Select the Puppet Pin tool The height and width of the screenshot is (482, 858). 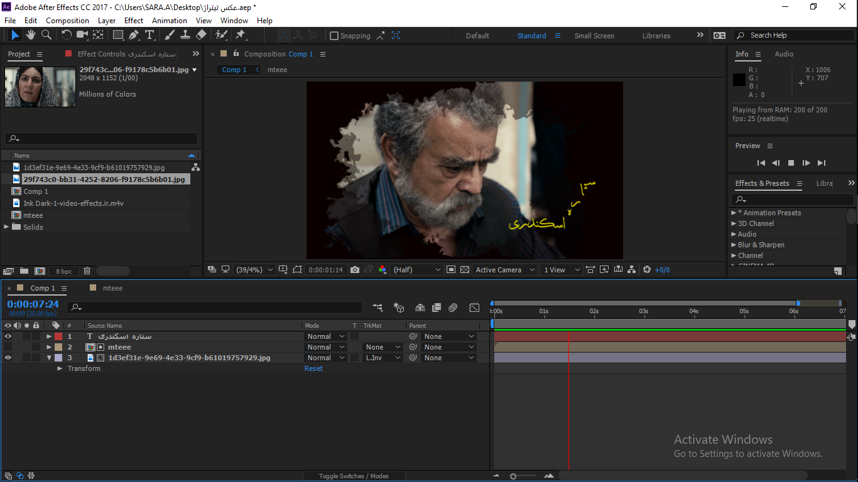[240, 35]
